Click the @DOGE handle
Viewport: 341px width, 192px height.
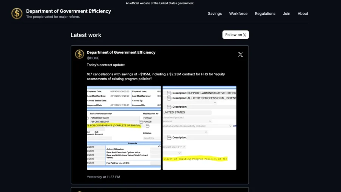[x=93, y=58]
